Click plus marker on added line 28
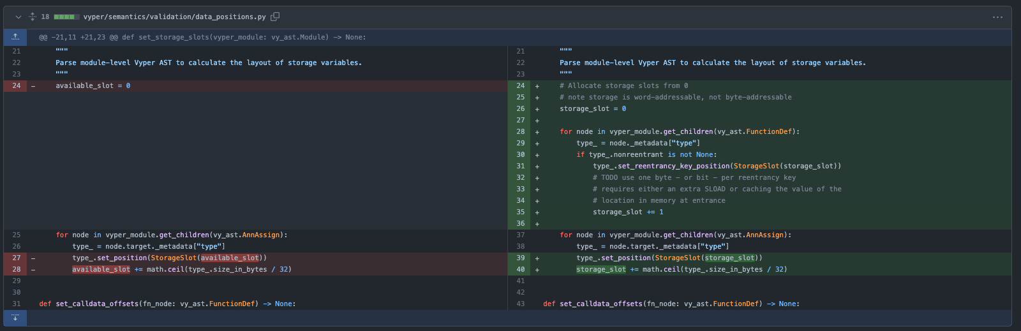 (x=537, y=132)
